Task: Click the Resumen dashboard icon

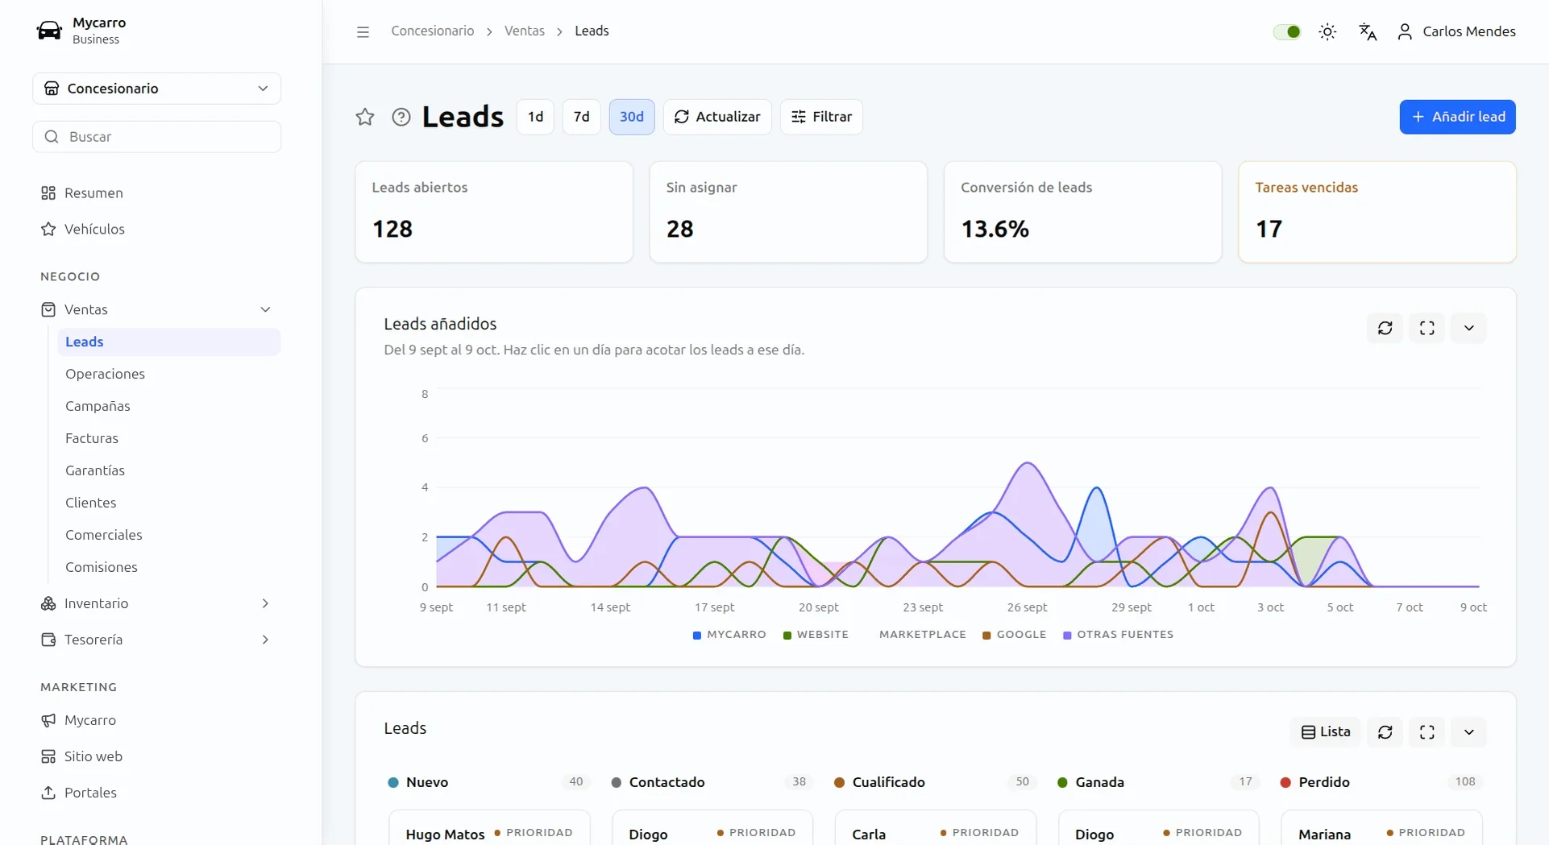Action: point(48,193)
